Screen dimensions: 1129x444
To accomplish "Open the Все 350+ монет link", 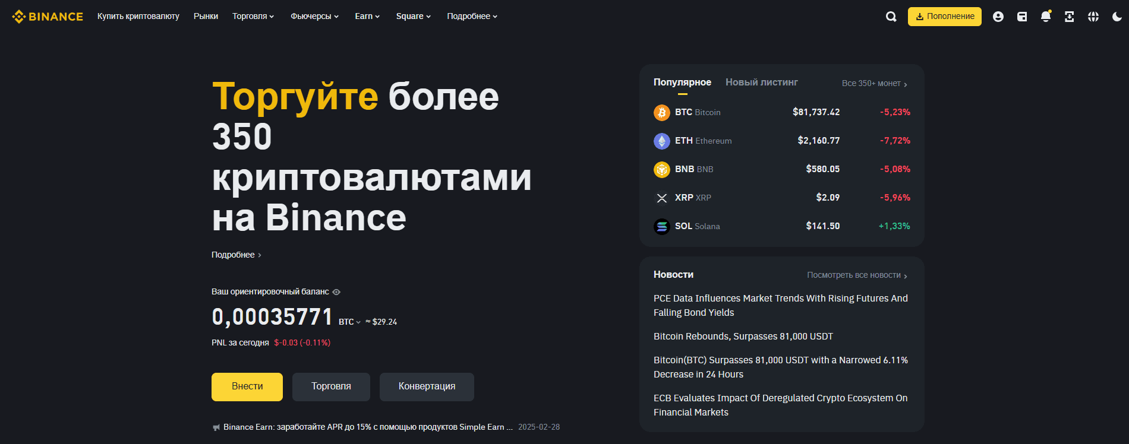I will (x=875, y=84).
